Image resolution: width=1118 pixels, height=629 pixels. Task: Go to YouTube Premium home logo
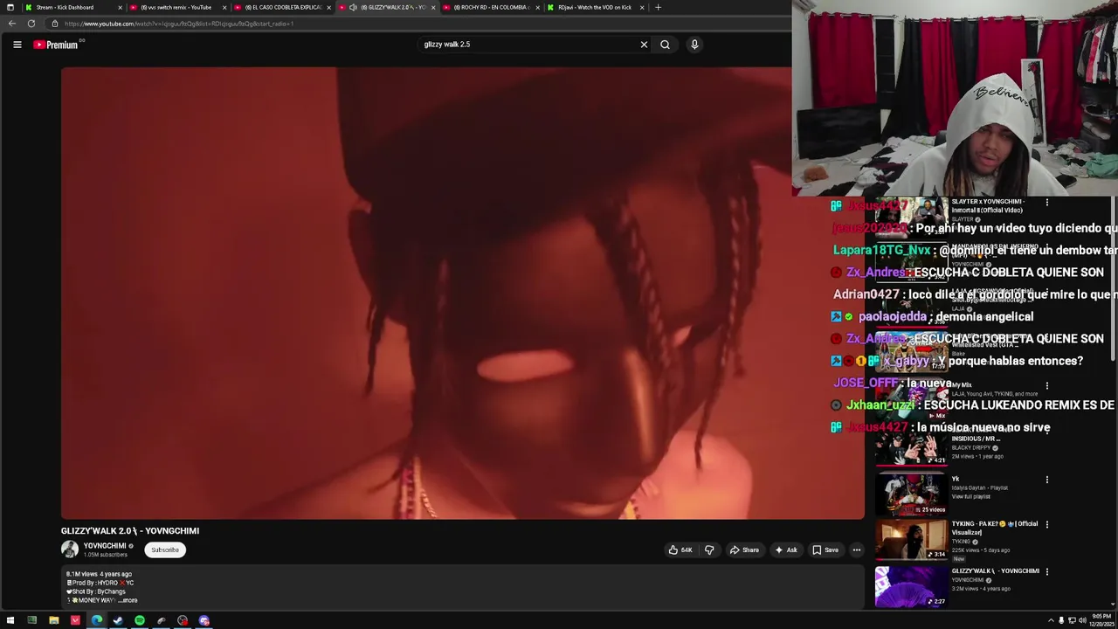[x=56, y=45]
